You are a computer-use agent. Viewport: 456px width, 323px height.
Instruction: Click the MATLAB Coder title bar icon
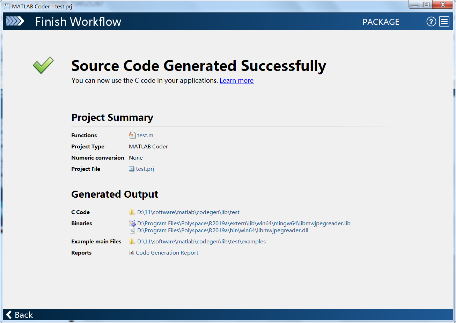(7, 6)
